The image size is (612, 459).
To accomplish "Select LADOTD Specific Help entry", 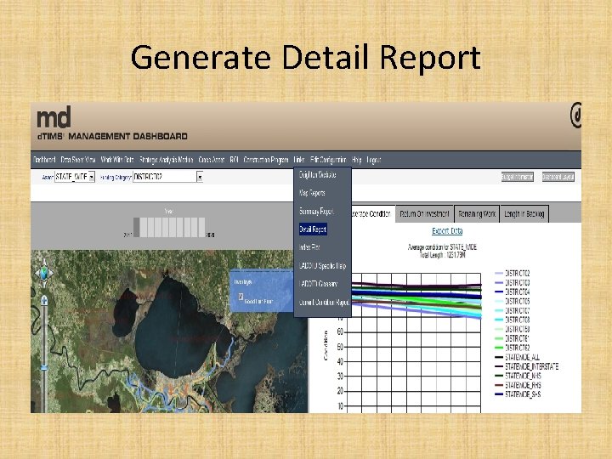I will (322, 266).
